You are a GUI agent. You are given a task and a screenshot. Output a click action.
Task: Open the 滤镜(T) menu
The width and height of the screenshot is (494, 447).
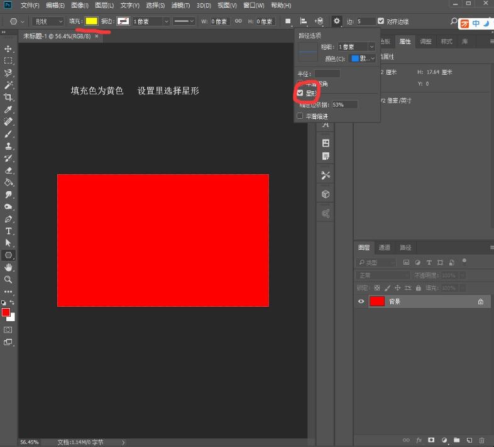tap(180, 6)
